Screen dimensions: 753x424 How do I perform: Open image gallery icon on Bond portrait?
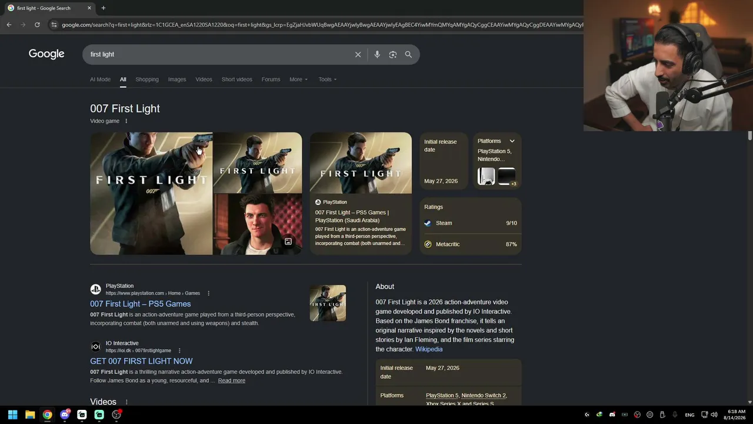(288, 241)
